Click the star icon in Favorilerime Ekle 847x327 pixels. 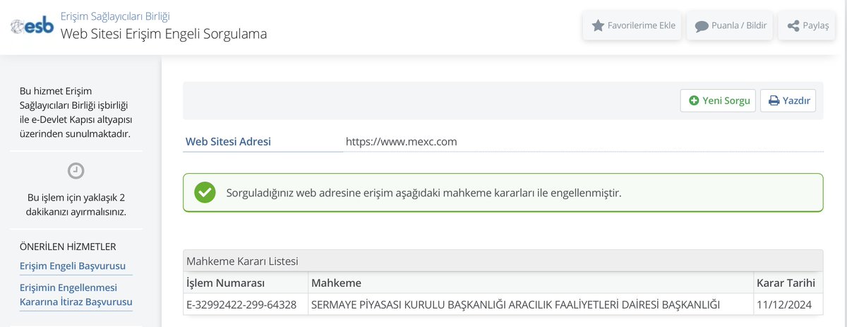tap(598, 25)
